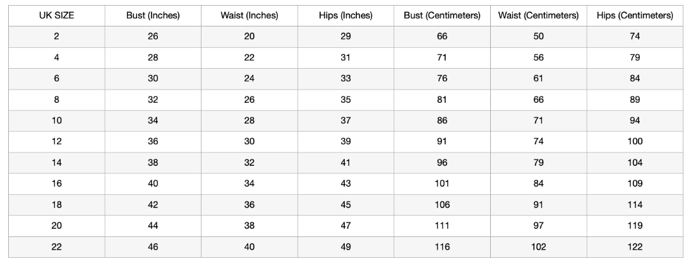The height and width of the screenshot is (266, 691).
Task: Click the UK SIZE column header
Action: [56, 16]
